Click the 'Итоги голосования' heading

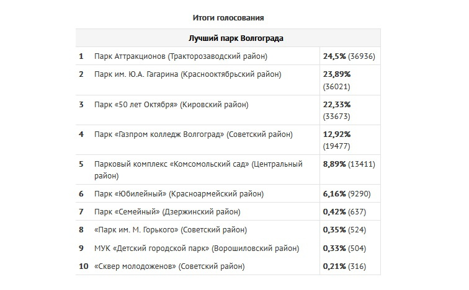tap(228, 18)
